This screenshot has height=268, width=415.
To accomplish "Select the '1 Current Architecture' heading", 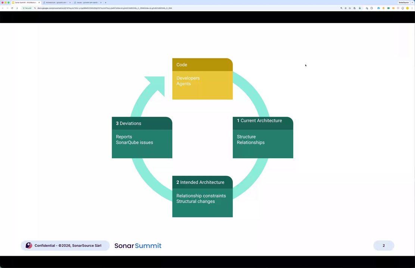I will 259,121.
